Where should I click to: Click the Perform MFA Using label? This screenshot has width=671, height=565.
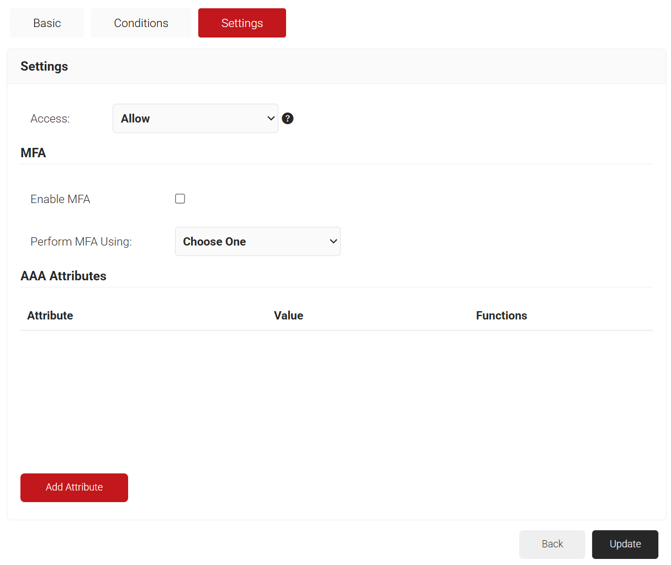81,242
